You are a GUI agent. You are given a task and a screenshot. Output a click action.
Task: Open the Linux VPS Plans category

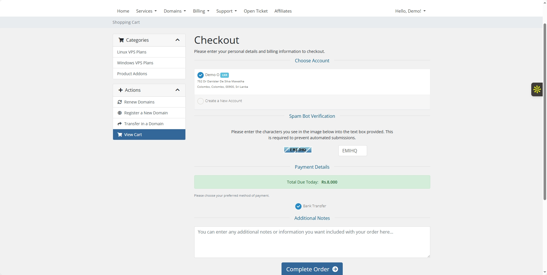point(132,52)
